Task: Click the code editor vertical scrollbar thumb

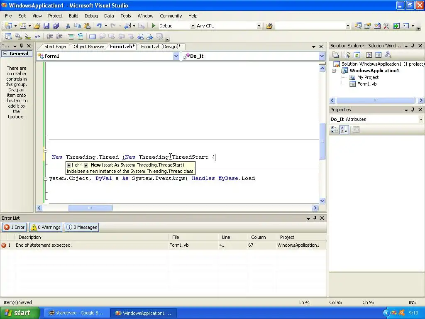Action: (322, 141)
